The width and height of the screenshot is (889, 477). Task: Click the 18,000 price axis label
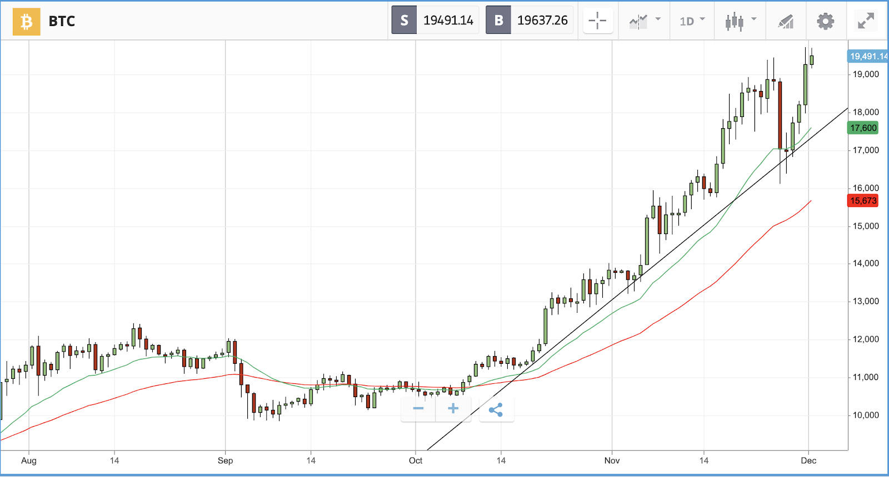pos(866,112)
